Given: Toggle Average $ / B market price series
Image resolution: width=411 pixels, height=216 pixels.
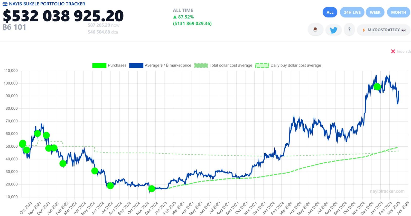Looking at the screenshot, I should point(160,65).
